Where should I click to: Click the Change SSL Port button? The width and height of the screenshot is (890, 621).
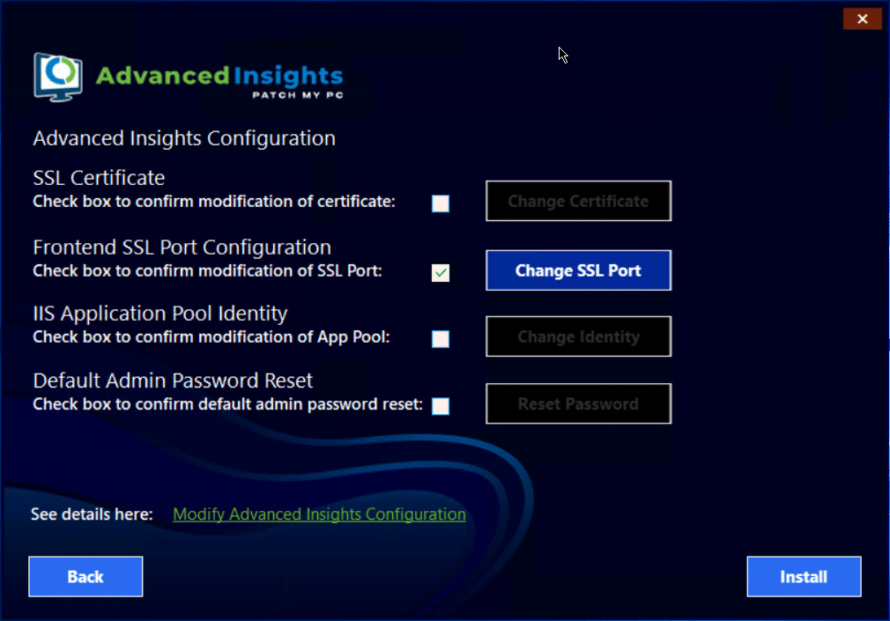578,270
